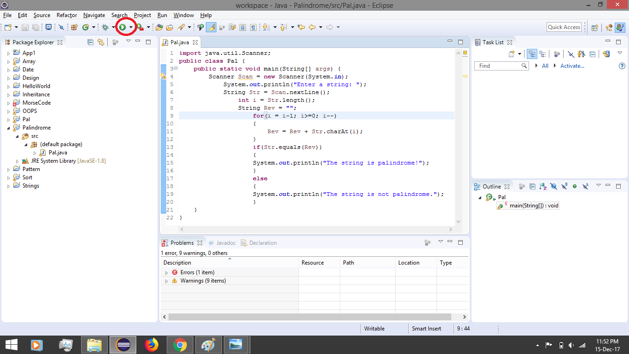Open the Task List view menu triangle
This screenshot has height=354, width=629.
pyautogui.click(x=619, y=53)
